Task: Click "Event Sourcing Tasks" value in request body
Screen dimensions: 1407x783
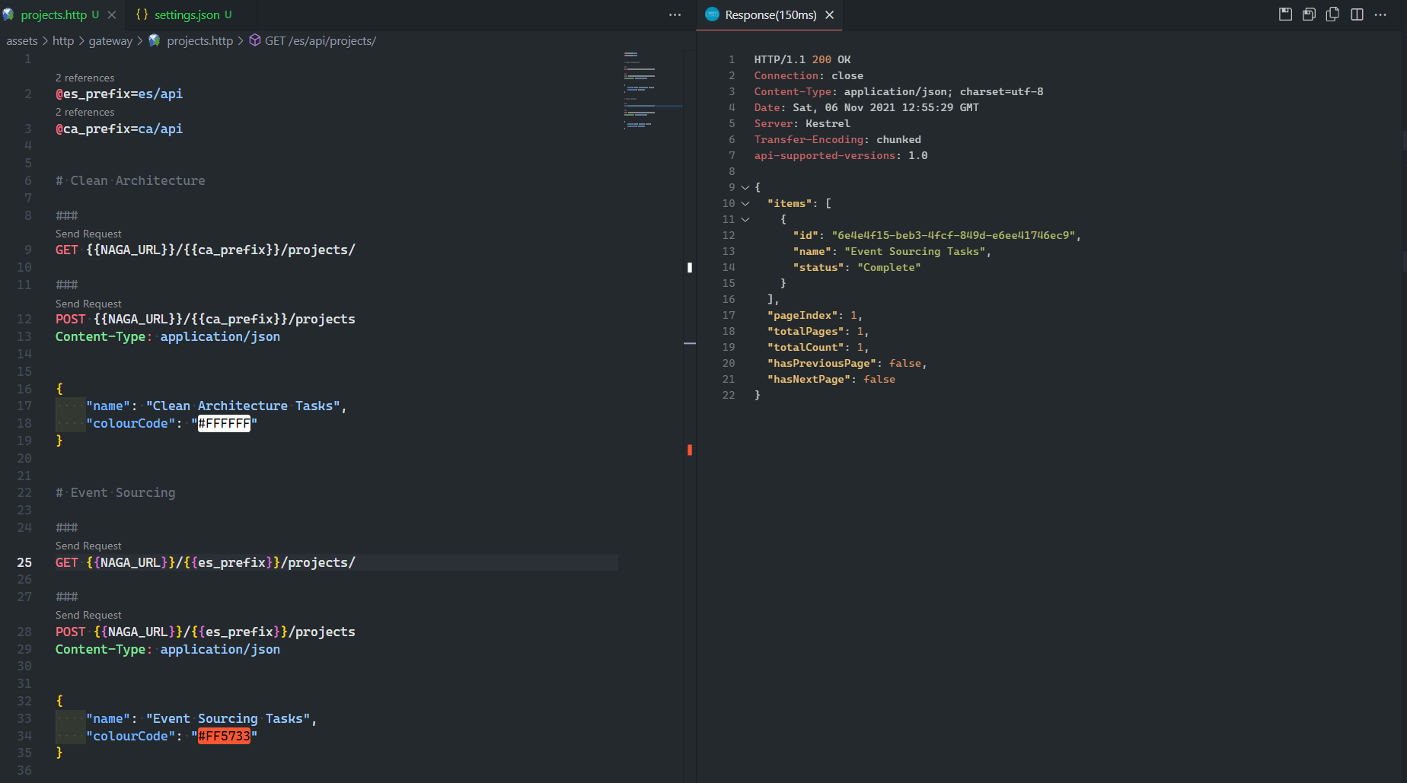Action: (x=228, y=718)
